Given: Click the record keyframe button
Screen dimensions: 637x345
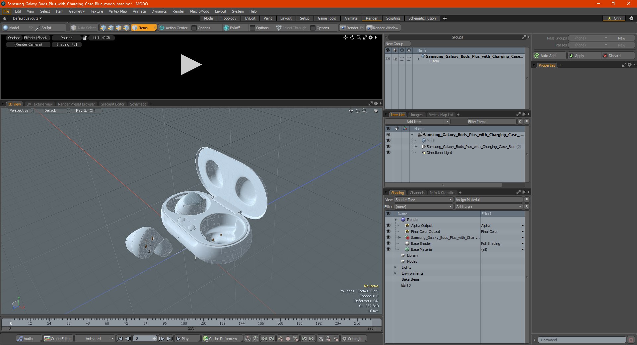Looking at the screenshot, I should tap(288, 339).
